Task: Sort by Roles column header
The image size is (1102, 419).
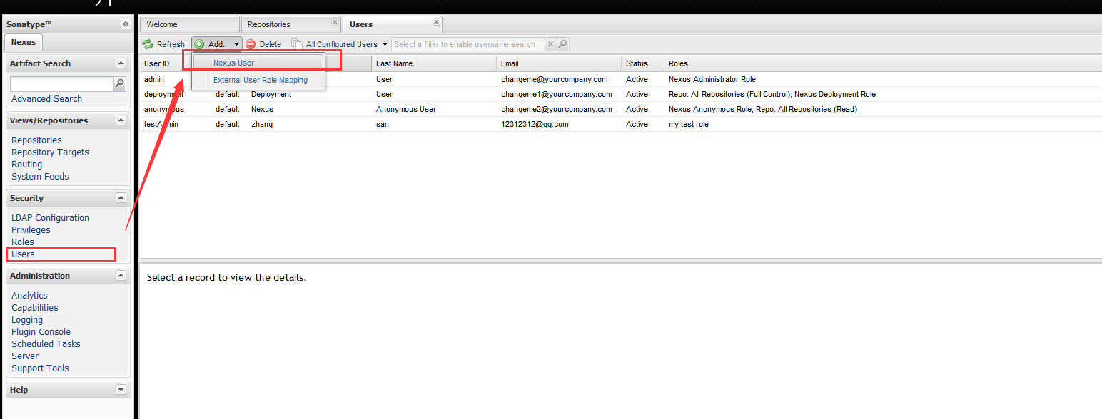Action: (x=883, y=63)
